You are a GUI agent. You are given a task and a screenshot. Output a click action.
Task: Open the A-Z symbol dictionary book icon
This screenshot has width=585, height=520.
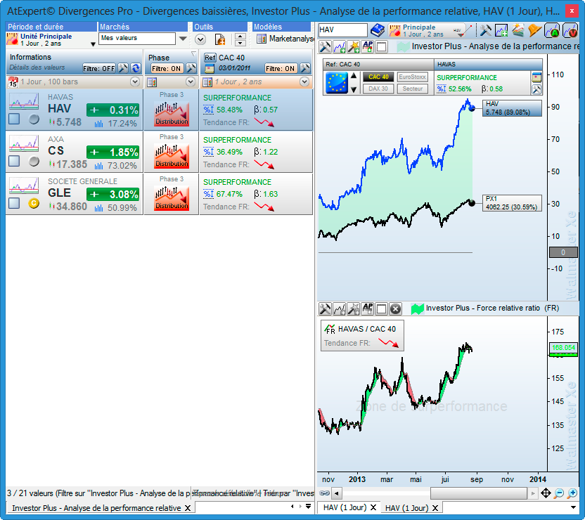click(377, 30)
